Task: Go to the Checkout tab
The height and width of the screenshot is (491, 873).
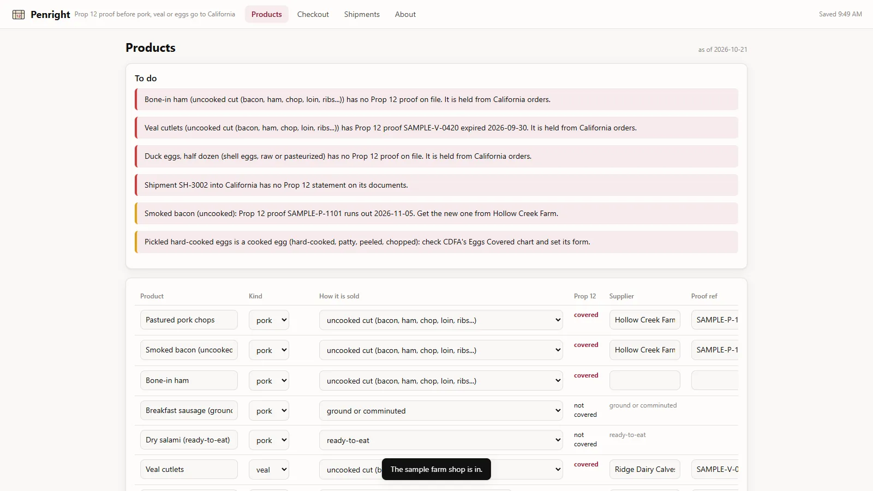Action: point(313,14)
